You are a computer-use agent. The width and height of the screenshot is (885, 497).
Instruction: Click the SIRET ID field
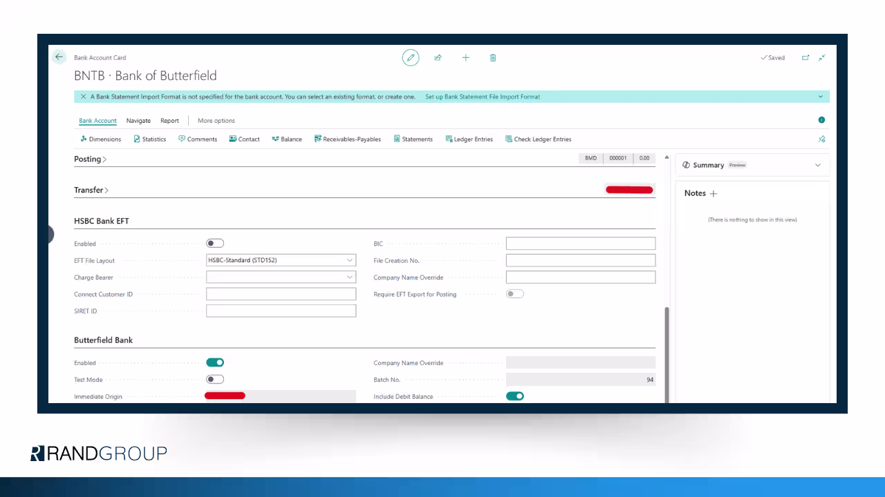(281, 311)
